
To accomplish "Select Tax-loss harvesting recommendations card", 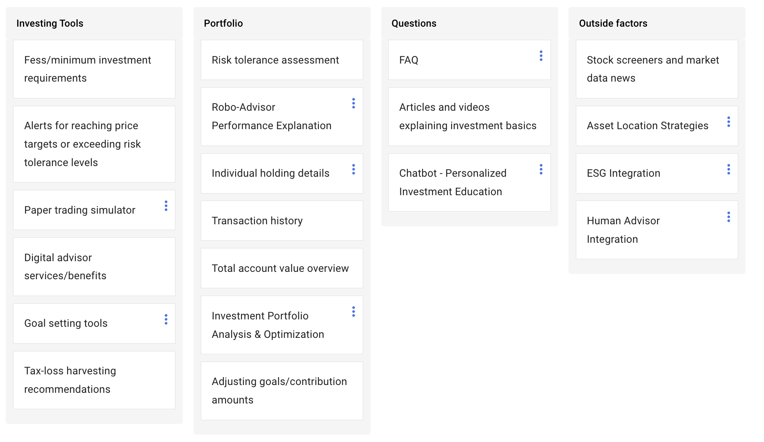I will pos(94,380).
